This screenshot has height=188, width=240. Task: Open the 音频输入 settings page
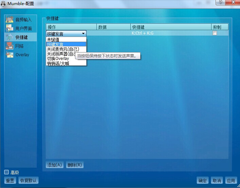[20, 19]
